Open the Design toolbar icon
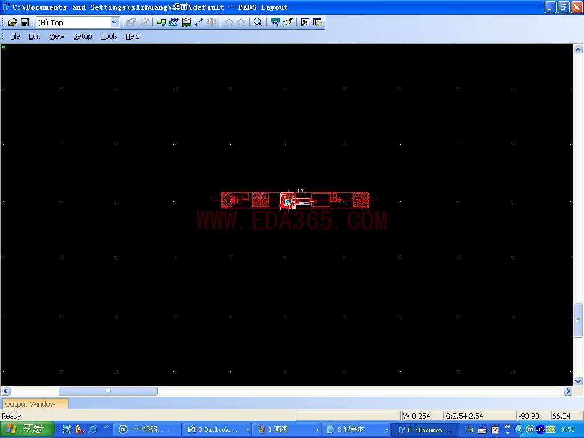Viewport: 584px width, 438px height. point(161,22)
